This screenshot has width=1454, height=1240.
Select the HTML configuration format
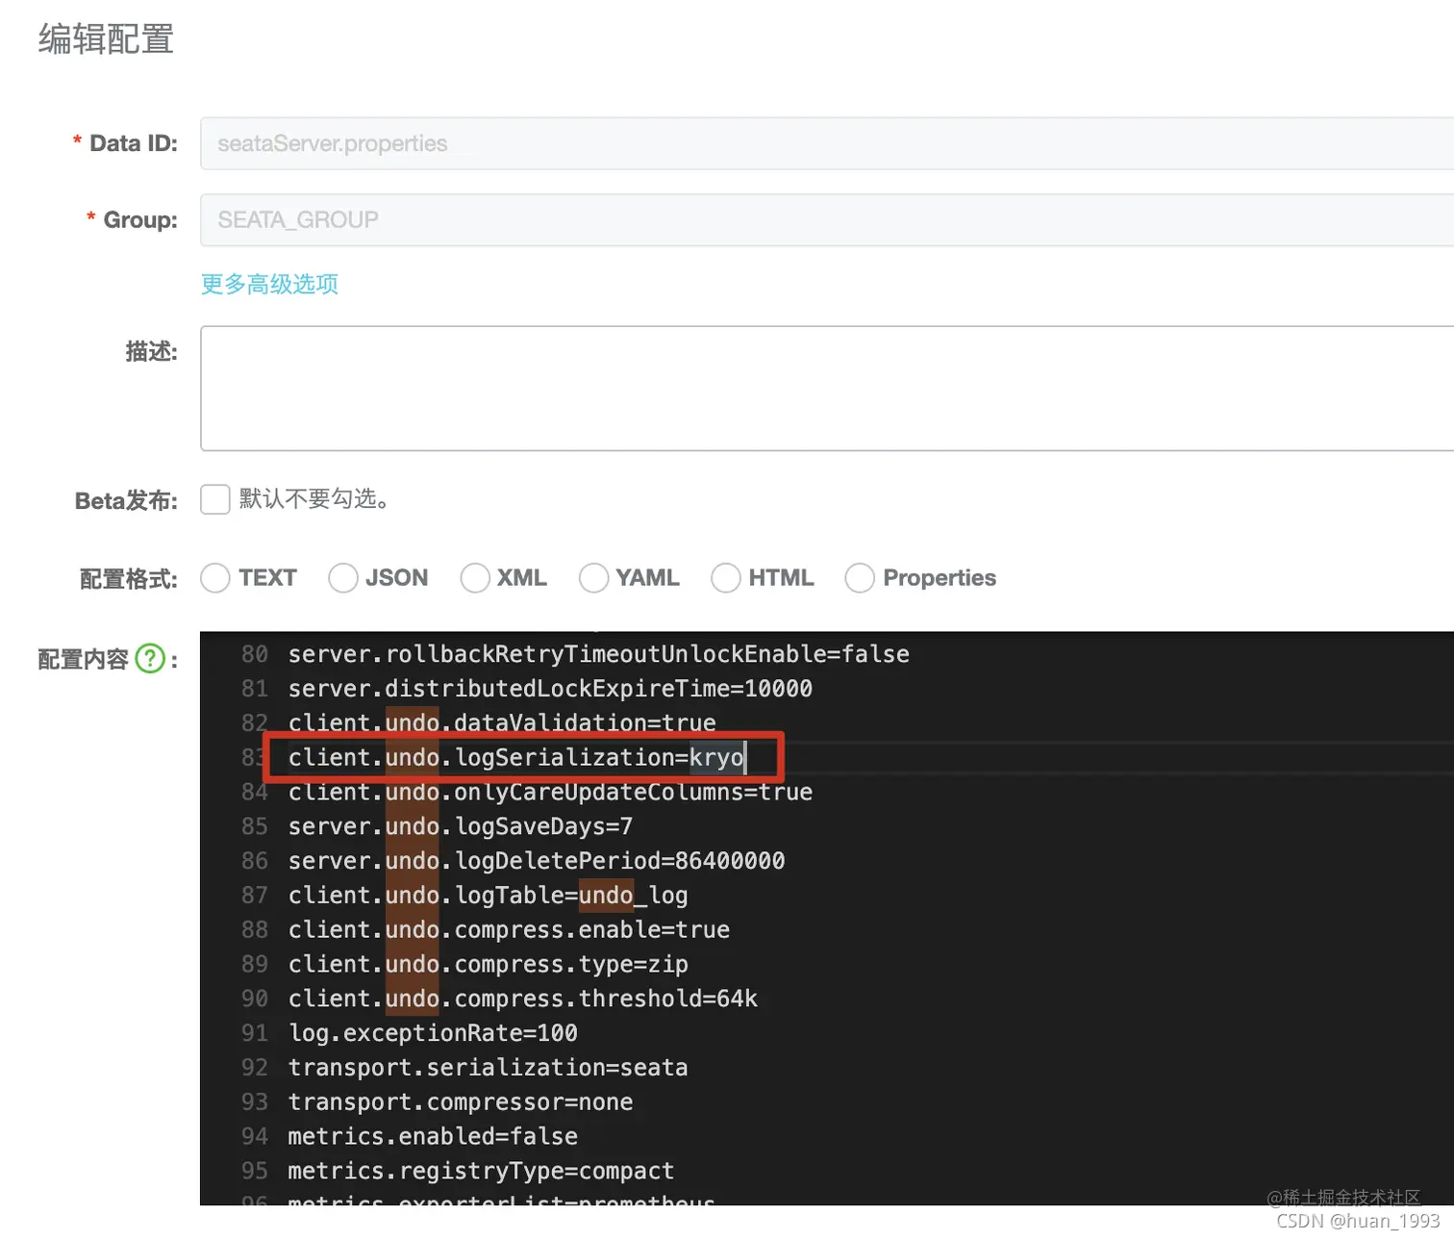725,577
